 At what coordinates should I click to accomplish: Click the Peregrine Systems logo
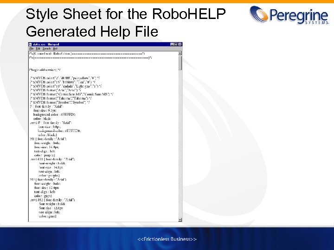click(x=289, y=15)
